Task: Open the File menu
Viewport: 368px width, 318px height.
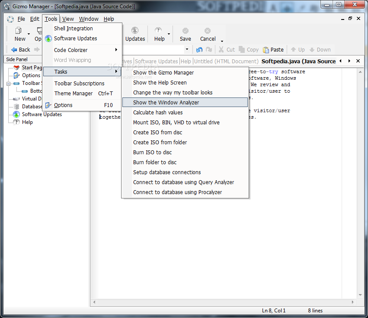Action: coord(21,19)
